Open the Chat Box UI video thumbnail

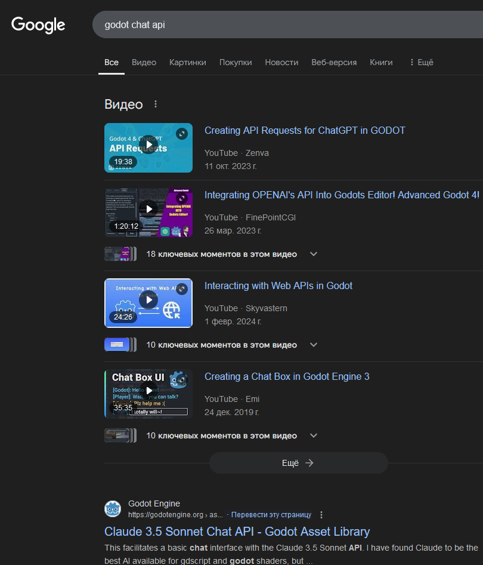(x=148, y=391)
